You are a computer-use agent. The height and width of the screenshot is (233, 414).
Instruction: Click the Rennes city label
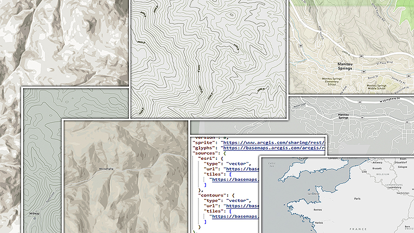[x=318, y=210]
